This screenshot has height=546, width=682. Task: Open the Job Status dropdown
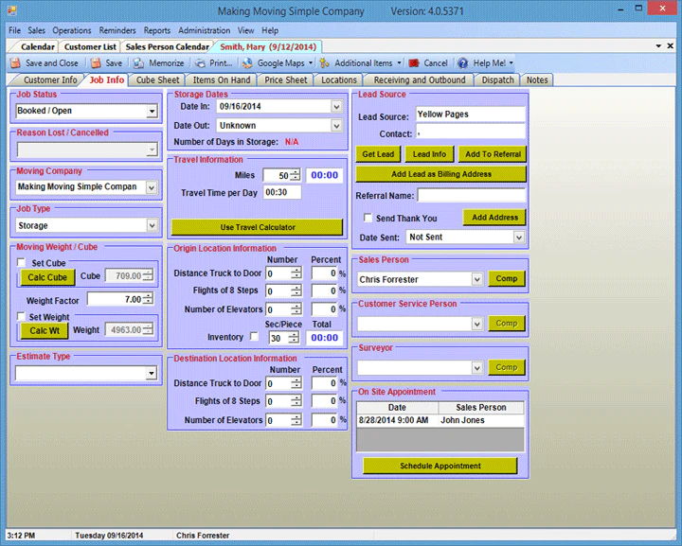(152, 112)
